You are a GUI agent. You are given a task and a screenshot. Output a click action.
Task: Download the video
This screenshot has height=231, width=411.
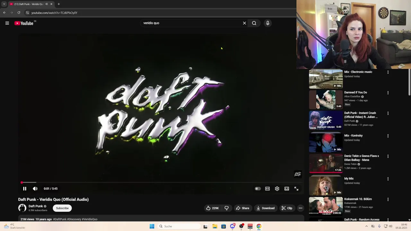point(265,208)
